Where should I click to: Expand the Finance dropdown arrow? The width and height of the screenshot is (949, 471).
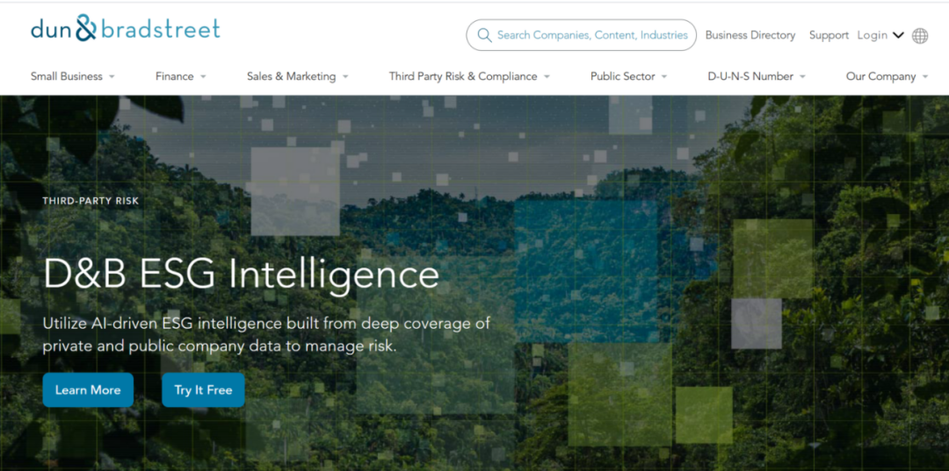pos(203,76)
